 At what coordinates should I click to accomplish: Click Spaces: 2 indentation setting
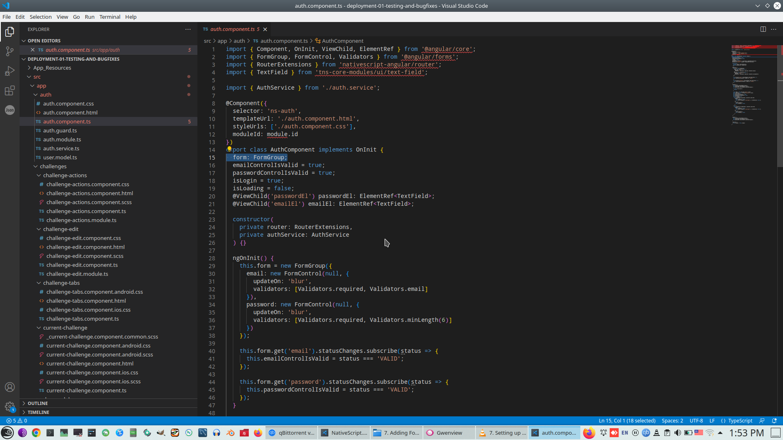pyautogui.click(x=672, y=421)
